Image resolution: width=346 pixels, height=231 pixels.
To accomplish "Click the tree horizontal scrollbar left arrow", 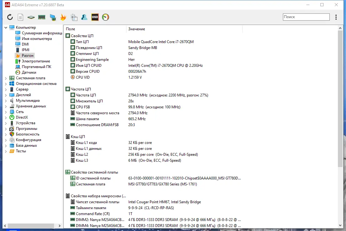I will point(5,226).
